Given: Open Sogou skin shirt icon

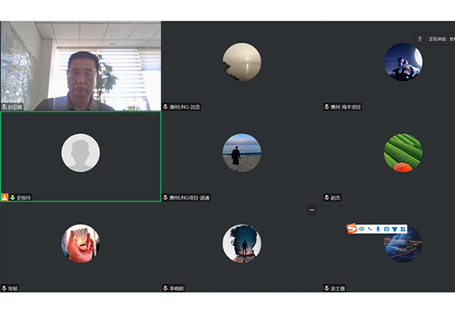Looking at the screenshot, I should point(395,229).
